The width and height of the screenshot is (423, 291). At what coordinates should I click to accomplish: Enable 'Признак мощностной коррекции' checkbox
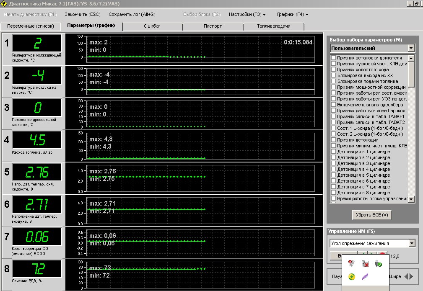click(333, 87)
